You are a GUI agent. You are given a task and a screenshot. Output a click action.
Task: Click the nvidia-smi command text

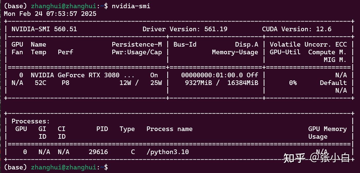(x=131, y=6)
